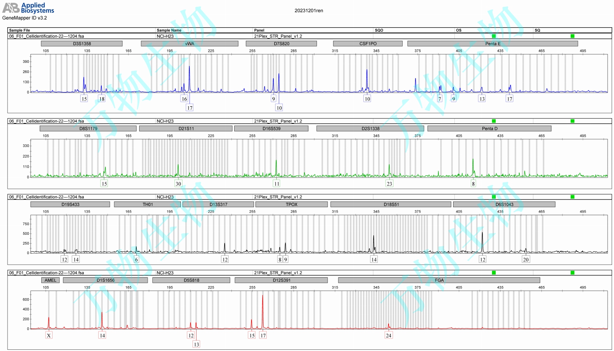The image size is (614, 351).
Task: Select the Sample Name column header
Action: [169, 30]
